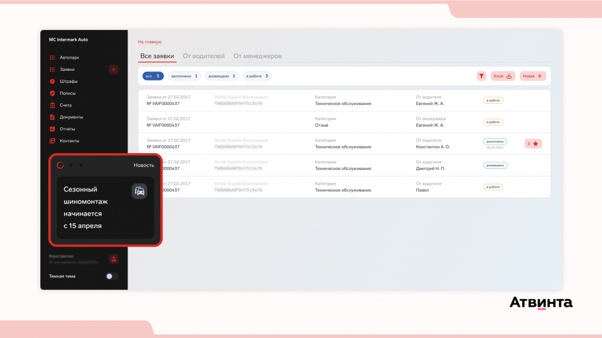Open the filter funnel button
The image size is (602, 338).
[x=481, y=76]
